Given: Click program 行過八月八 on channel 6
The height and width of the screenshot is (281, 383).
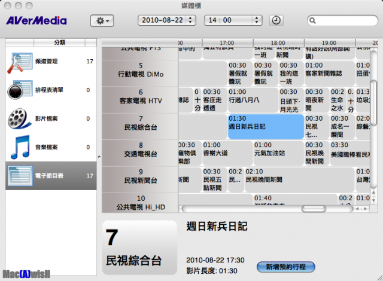Looking at the screenshot, I should pyautogui.click(x=253, y=99).
